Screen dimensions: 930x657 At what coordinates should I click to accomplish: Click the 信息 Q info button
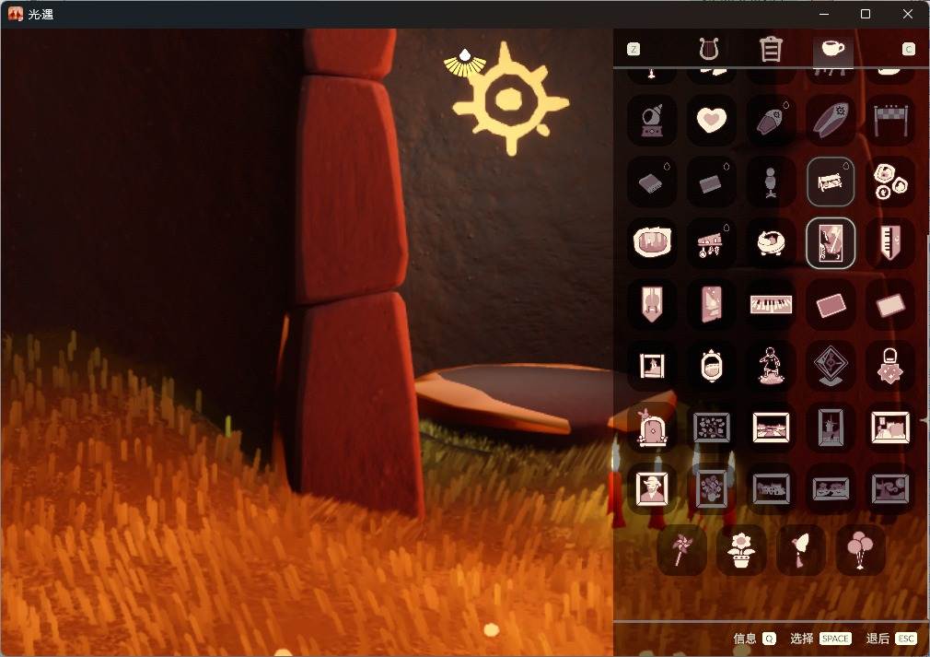[754, 639]
